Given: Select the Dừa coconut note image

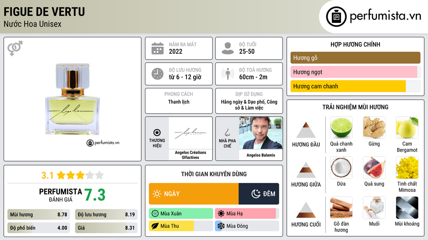Looking at the screenshot, I should pos(341,167).
